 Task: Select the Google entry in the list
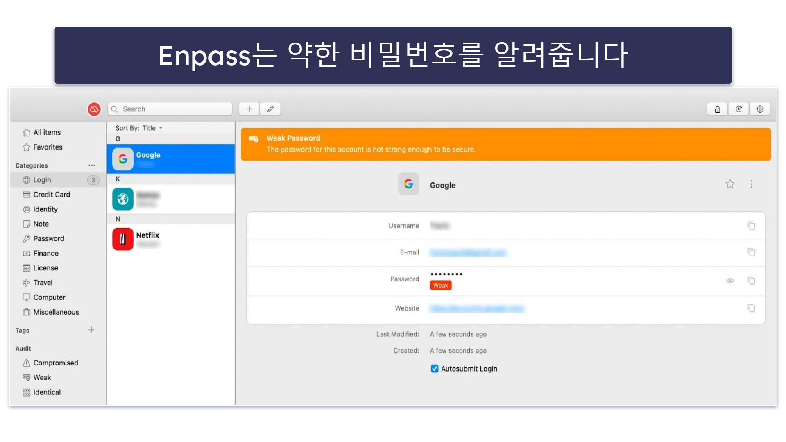coord(171,159)
